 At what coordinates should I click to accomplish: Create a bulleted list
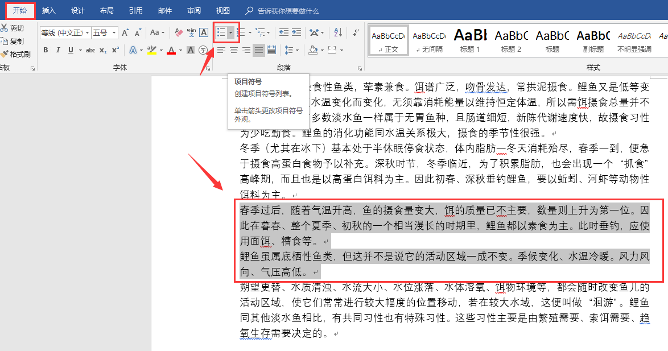coord(221,32)
